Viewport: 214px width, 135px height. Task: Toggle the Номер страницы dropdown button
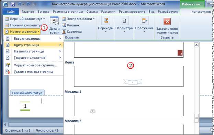pyautogui.click(x=22, y=32)
